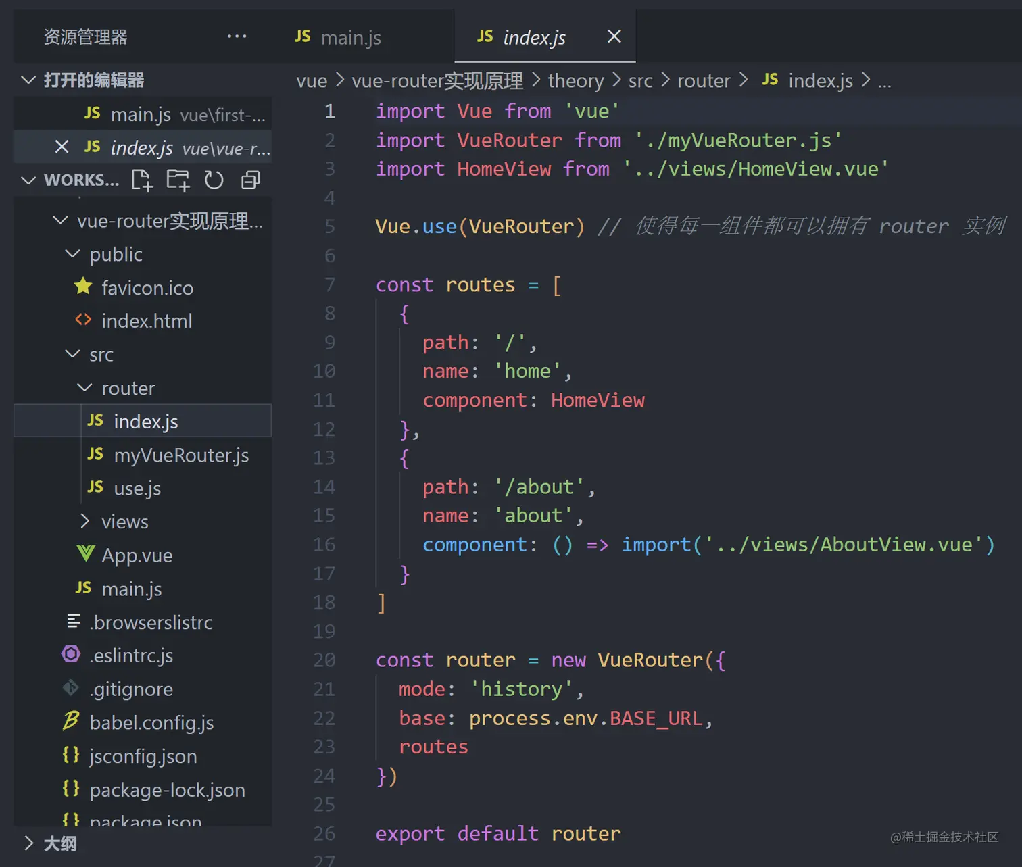1022x867 pixels.
Task: Click the router breadcrumb segment
Action: click(x=704, y=81)
